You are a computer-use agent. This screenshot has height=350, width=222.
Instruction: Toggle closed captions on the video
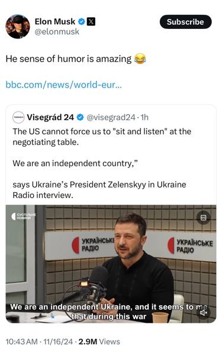tap(203, 218)
